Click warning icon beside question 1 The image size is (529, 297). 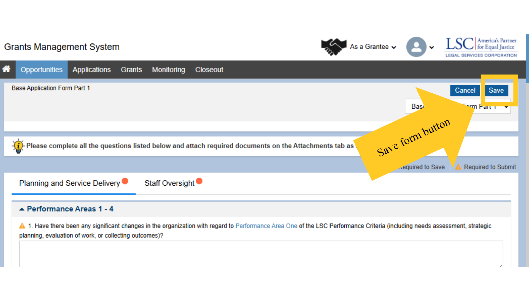tap(22, 226)
